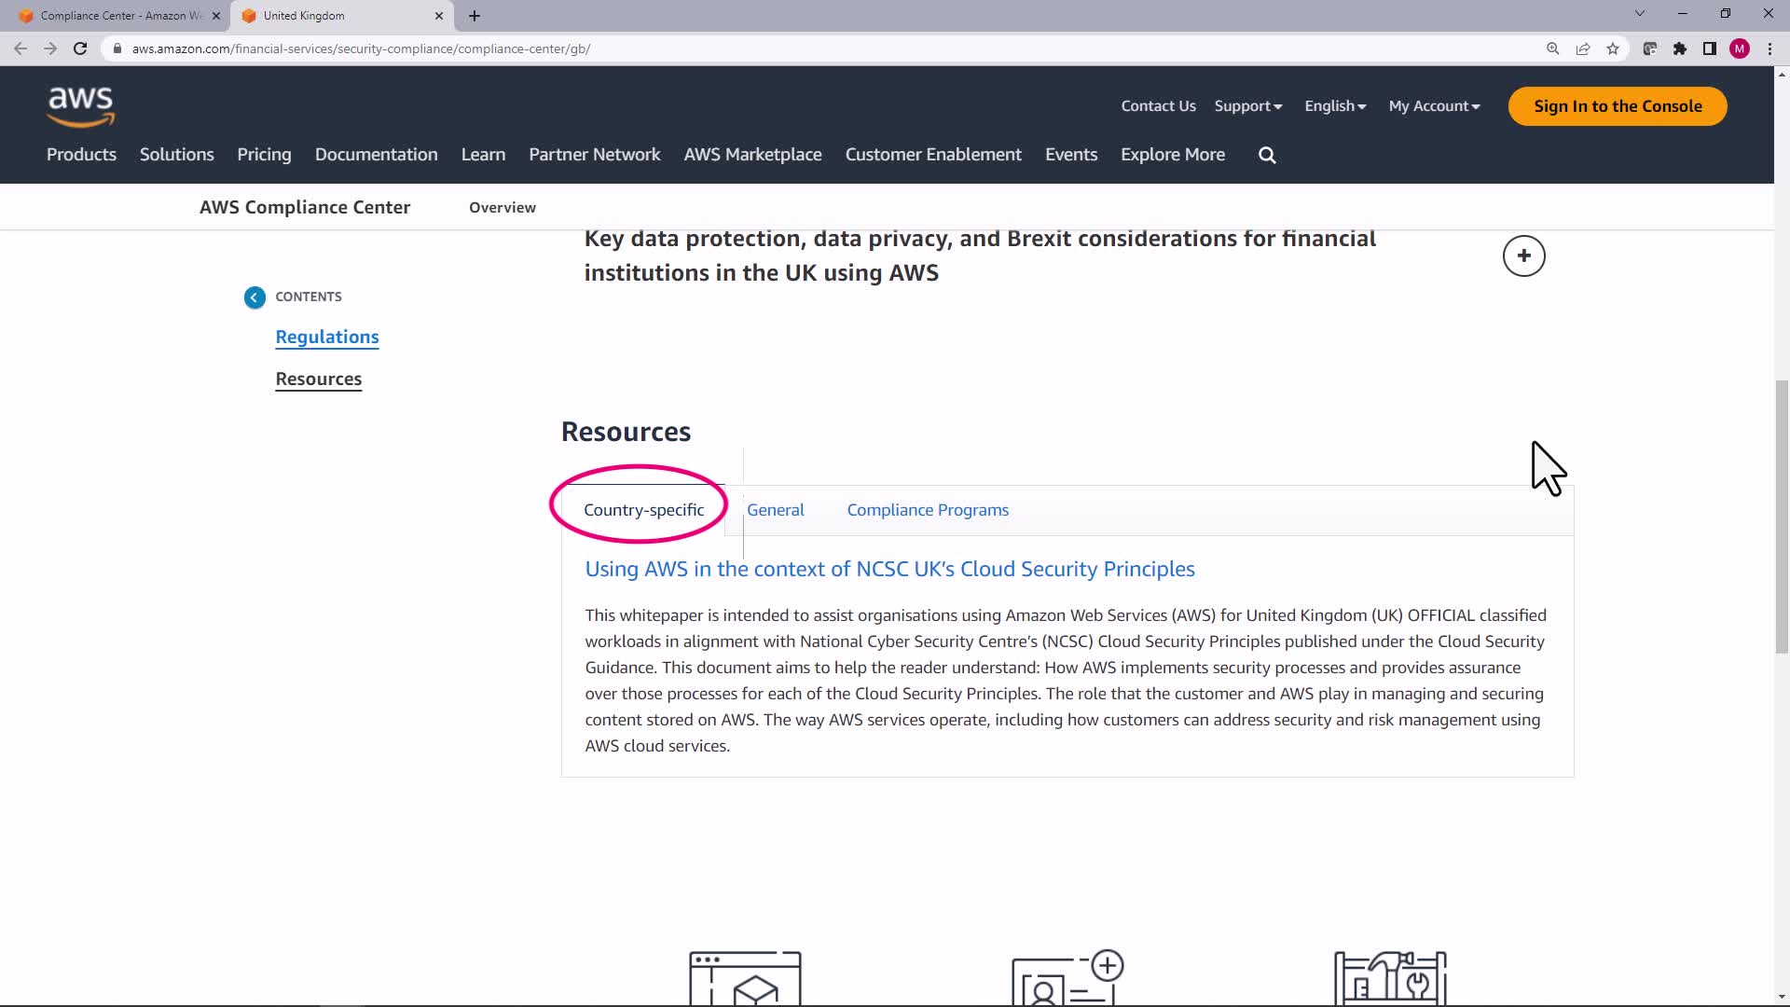Click the share page icon in address bar
Viewport: 1790px width, 1007px height.
pos(1583,48)
